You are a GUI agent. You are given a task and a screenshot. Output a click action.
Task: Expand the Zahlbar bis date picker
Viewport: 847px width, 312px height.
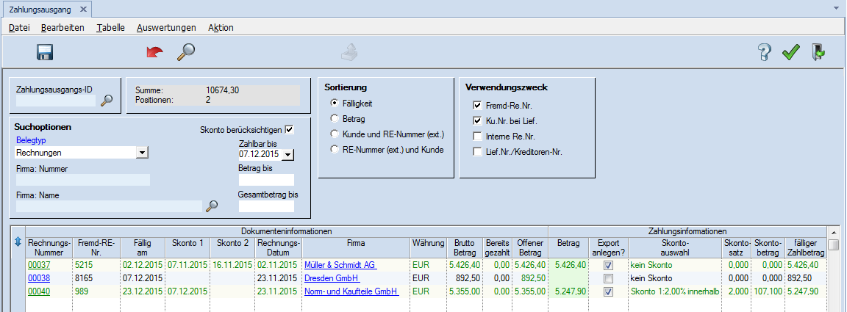tap(287, 155)
